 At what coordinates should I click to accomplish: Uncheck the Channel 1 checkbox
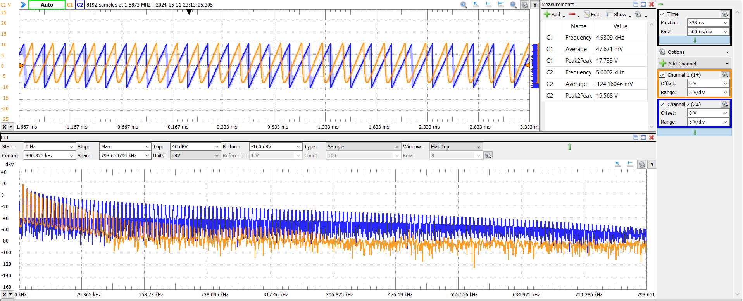662,75
